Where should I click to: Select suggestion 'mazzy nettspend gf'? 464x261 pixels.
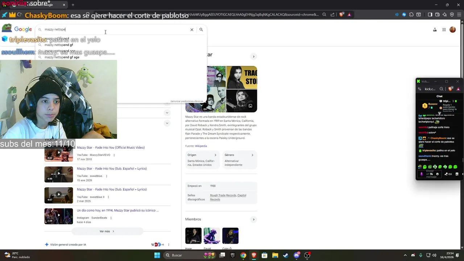[59, 45]
